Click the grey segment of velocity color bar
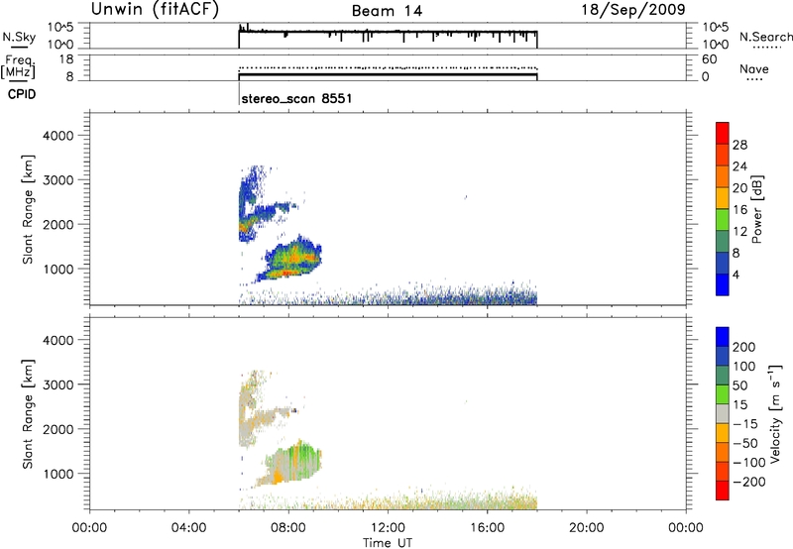Image resolution: width=793 pixels, height=549 pixels. pos(723,414)
